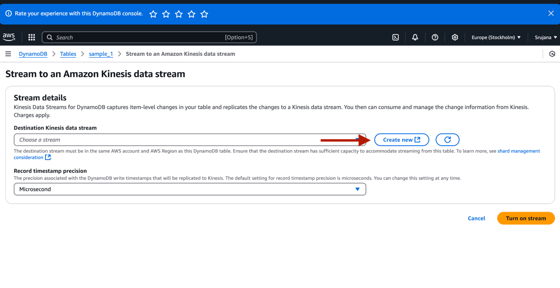Click the Destination Kinesis data stream label
Image resolution: width=560 pixels, height=288 pixels.
[x=55, y=128]
